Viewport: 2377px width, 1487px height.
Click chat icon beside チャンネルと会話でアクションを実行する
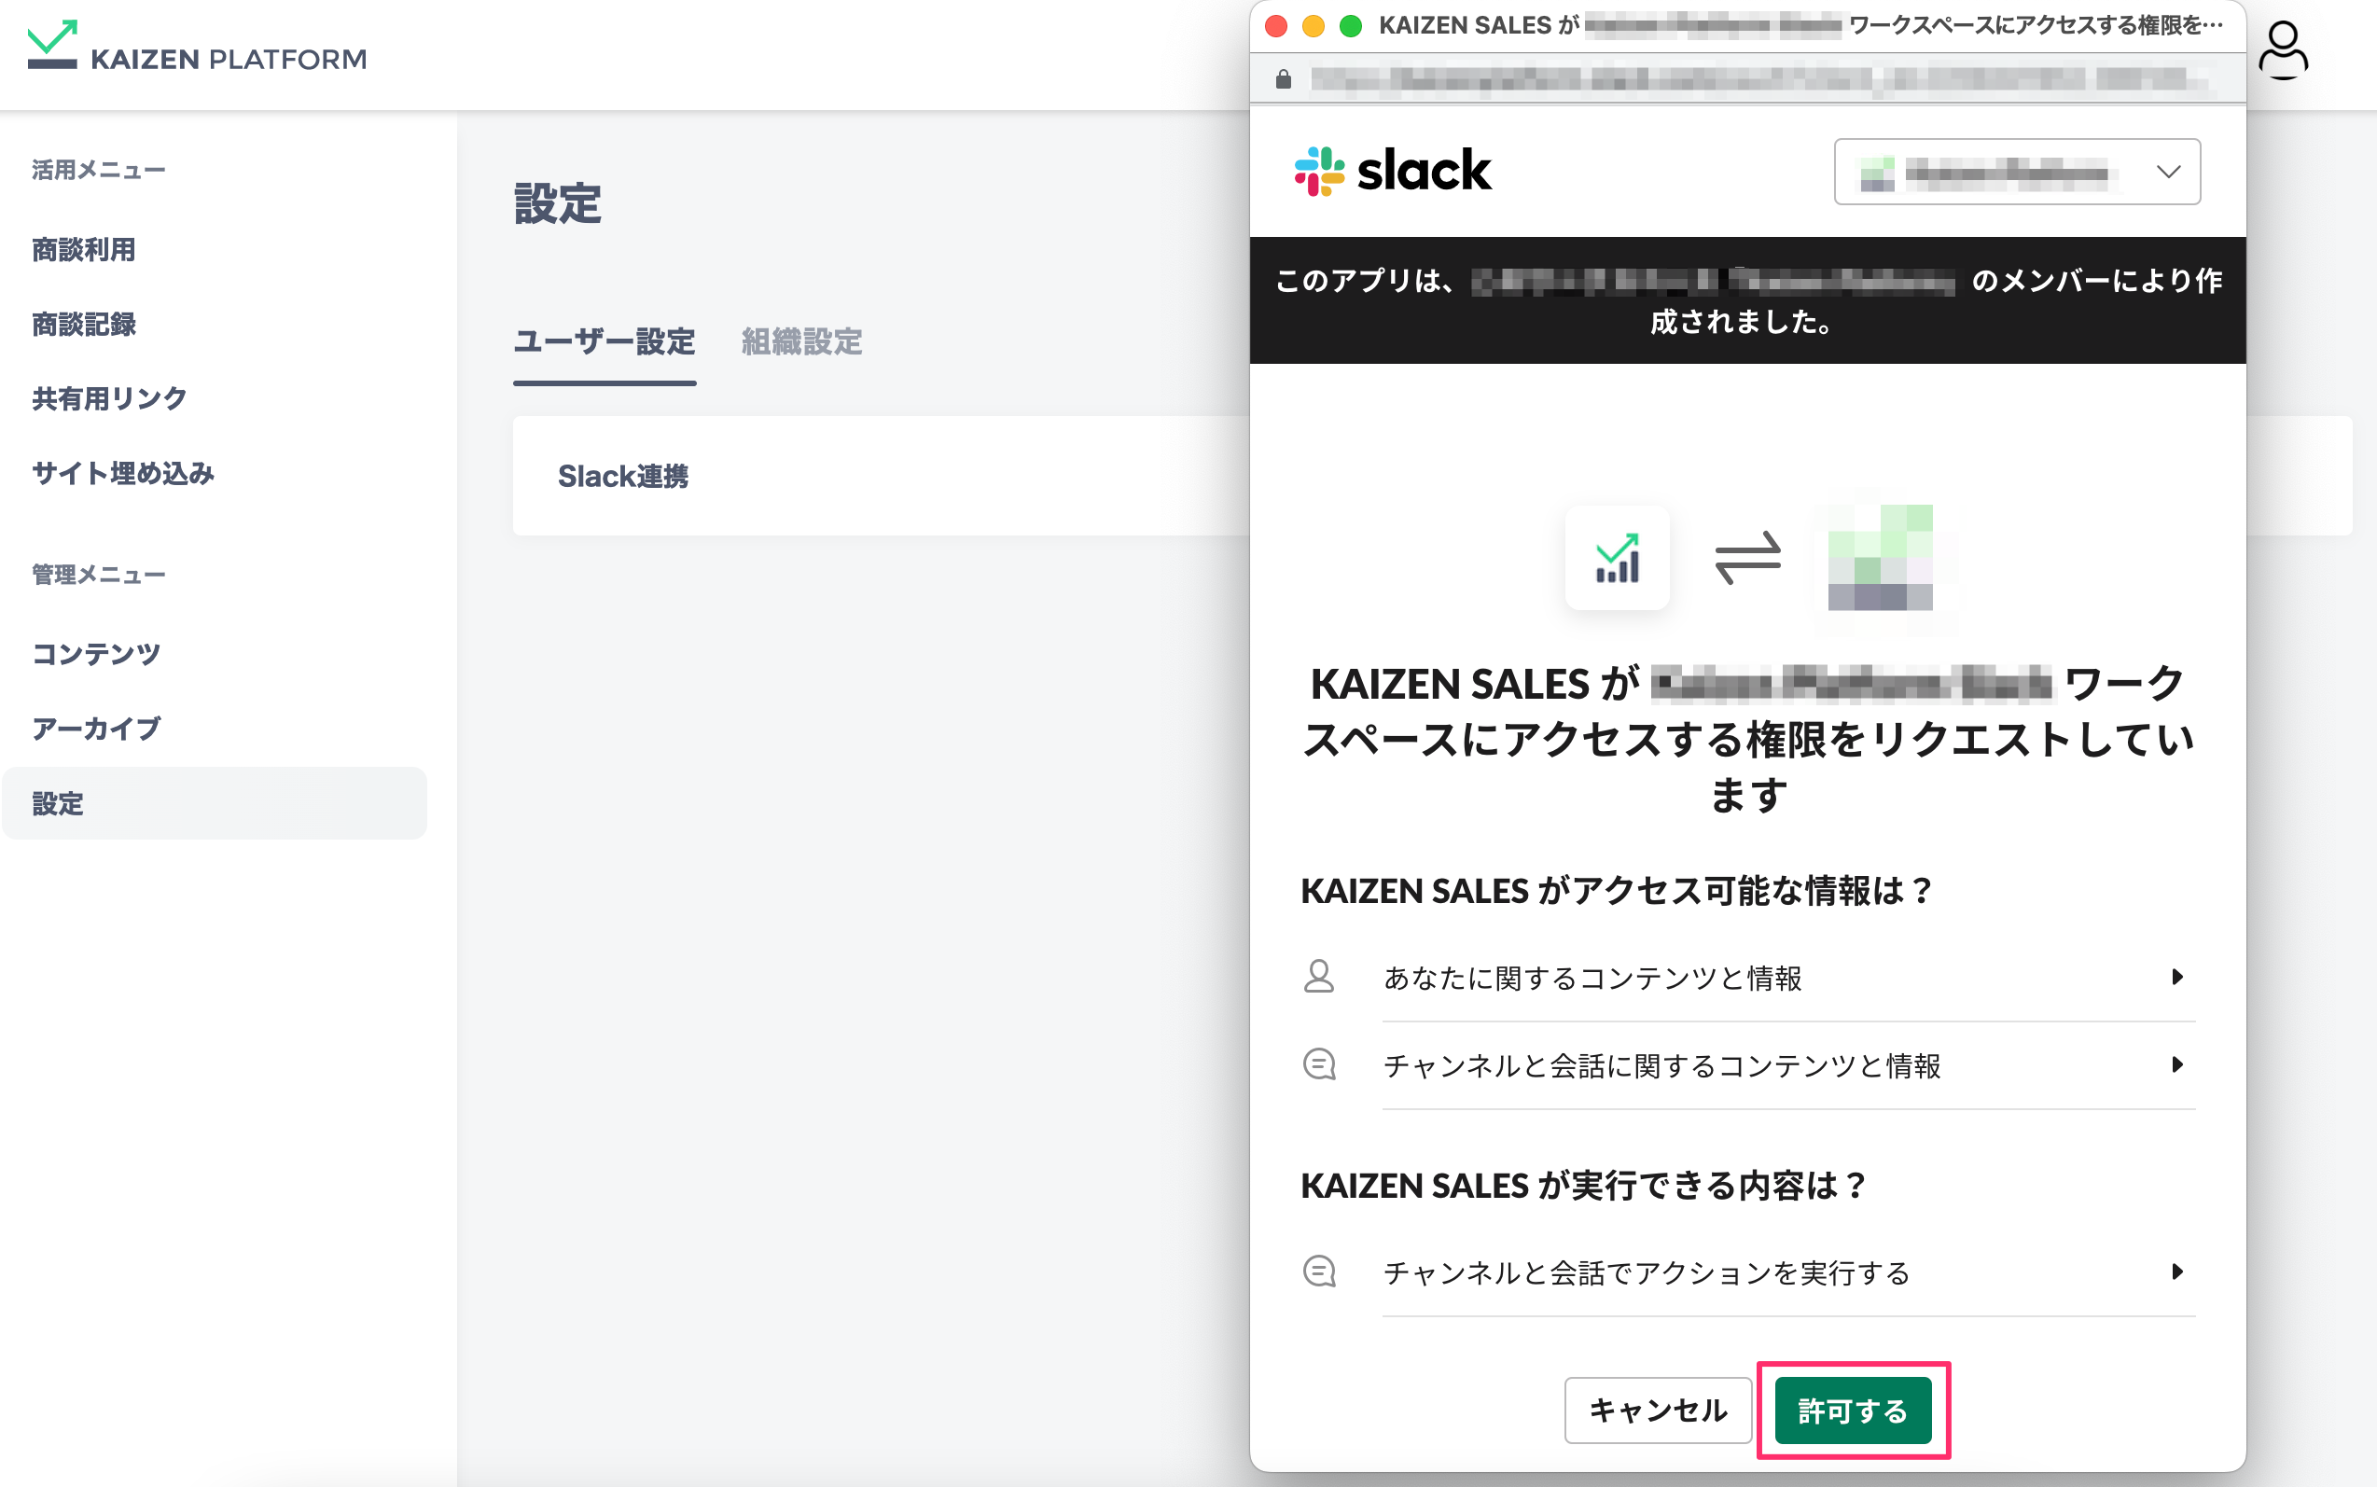[1319, 1272]
